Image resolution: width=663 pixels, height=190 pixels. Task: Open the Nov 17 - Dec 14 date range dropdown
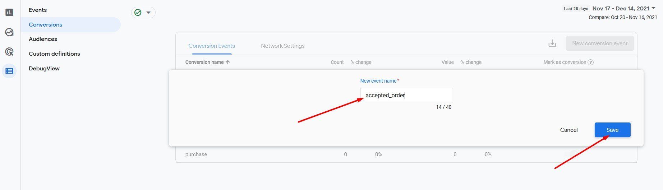point(624,8)
